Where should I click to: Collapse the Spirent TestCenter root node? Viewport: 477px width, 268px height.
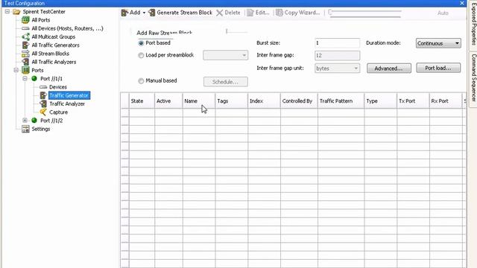tap(7, 12)
